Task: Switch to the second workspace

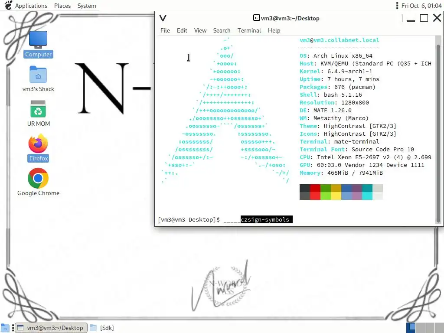Action: 420,328
